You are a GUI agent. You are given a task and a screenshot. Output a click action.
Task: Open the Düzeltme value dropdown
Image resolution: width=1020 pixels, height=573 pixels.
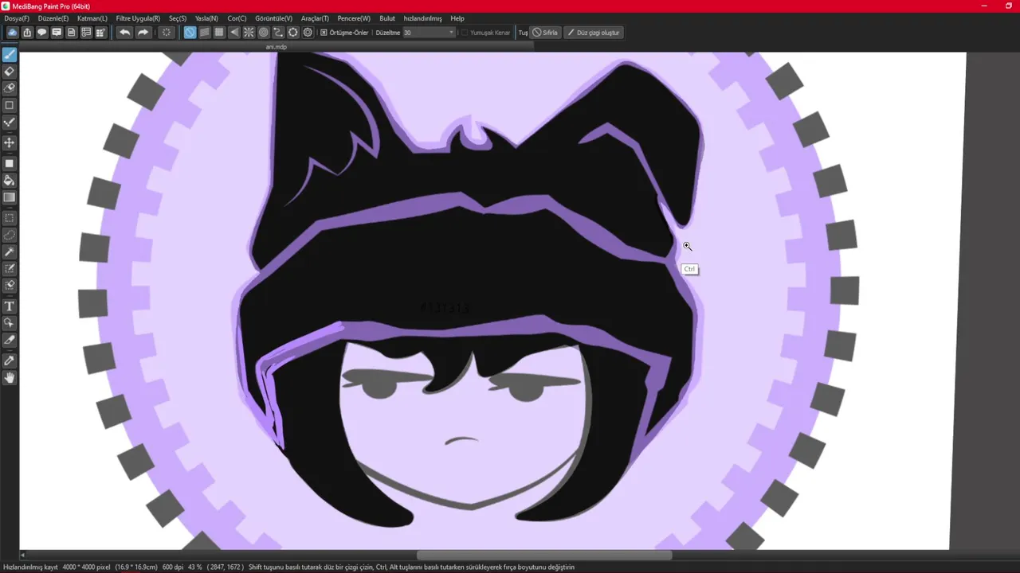click(451, 33)
